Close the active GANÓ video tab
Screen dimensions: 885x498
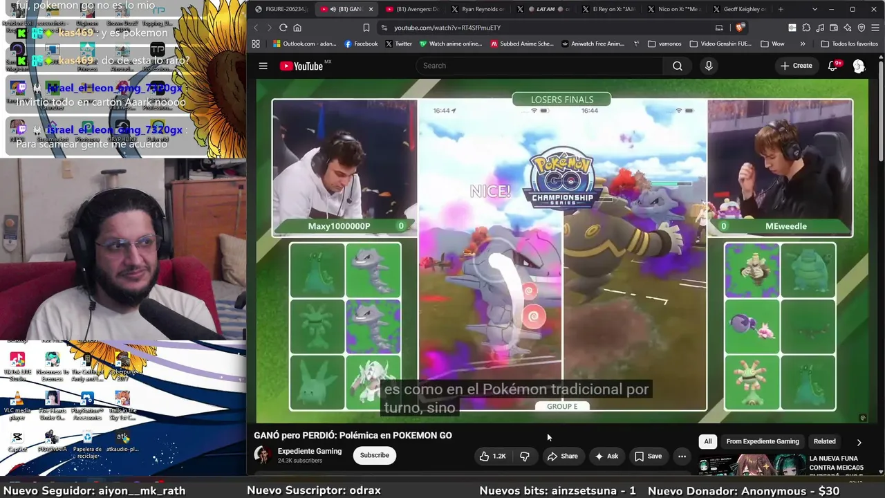(371, 9)
